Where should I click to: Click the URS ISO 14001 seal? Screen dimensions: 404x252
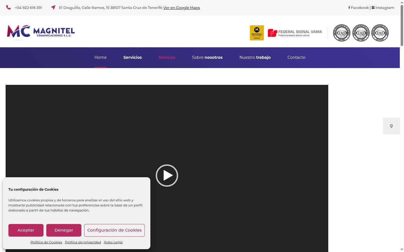coord(361,33)
